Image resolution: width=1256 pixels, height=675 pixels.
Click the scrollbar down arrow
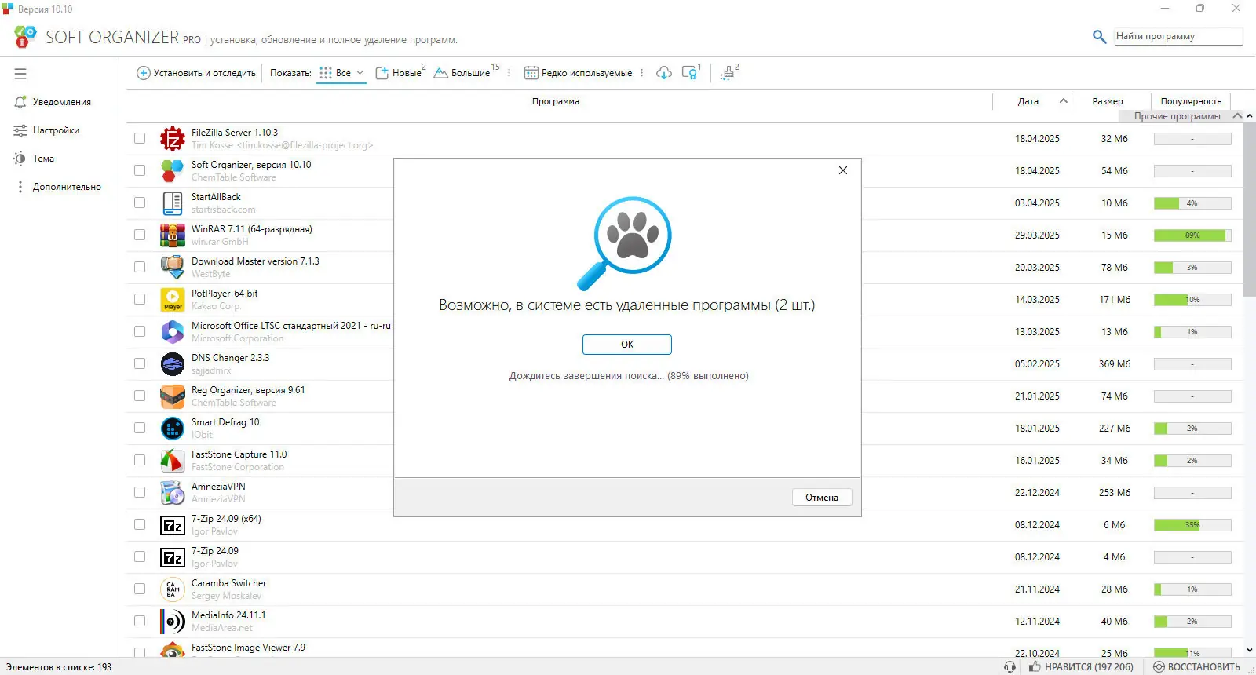(1250, 651)
